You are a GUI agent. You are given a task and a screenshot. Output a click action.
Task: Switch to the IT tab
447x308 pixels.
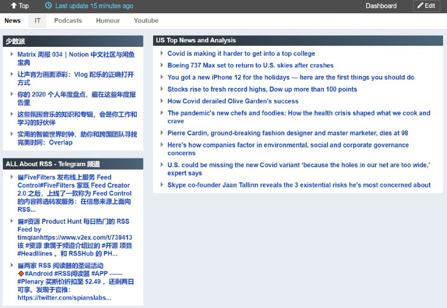37,21
